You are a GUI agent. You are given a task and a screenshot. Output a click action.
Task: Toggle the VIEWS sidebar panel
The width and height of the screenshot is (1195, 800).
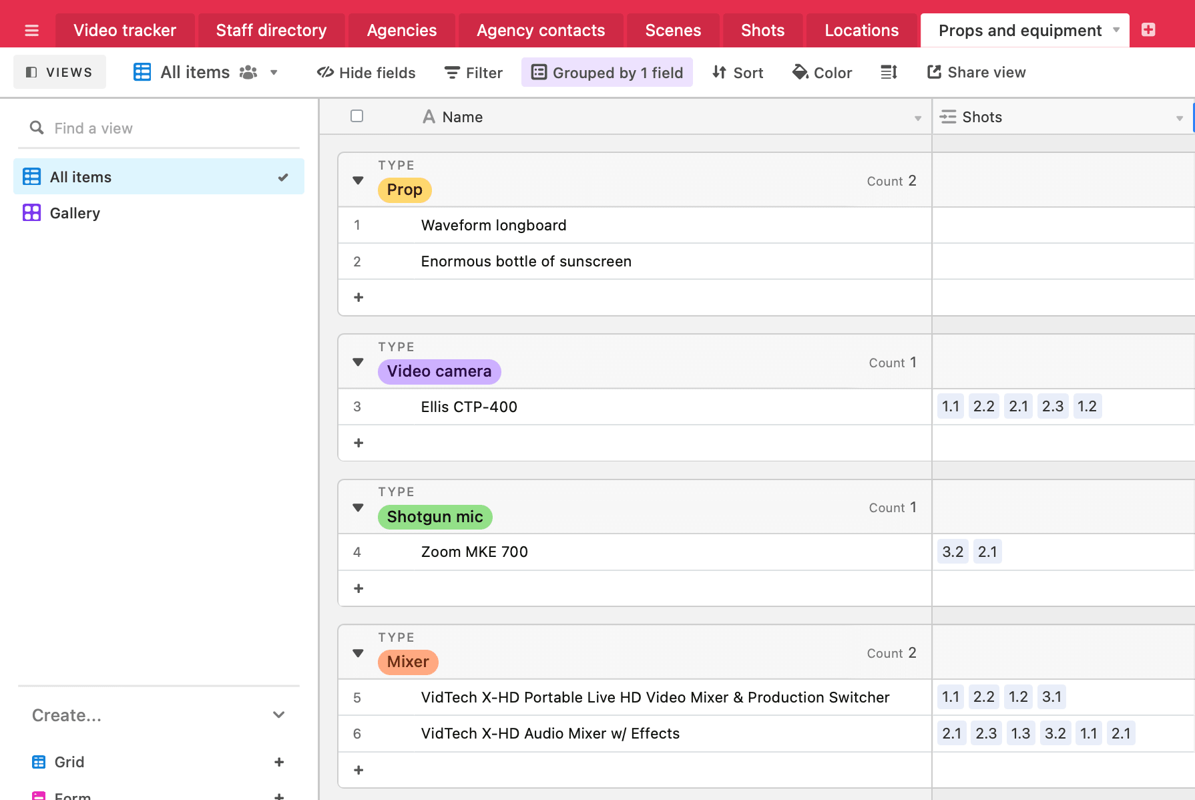[59, 72]
